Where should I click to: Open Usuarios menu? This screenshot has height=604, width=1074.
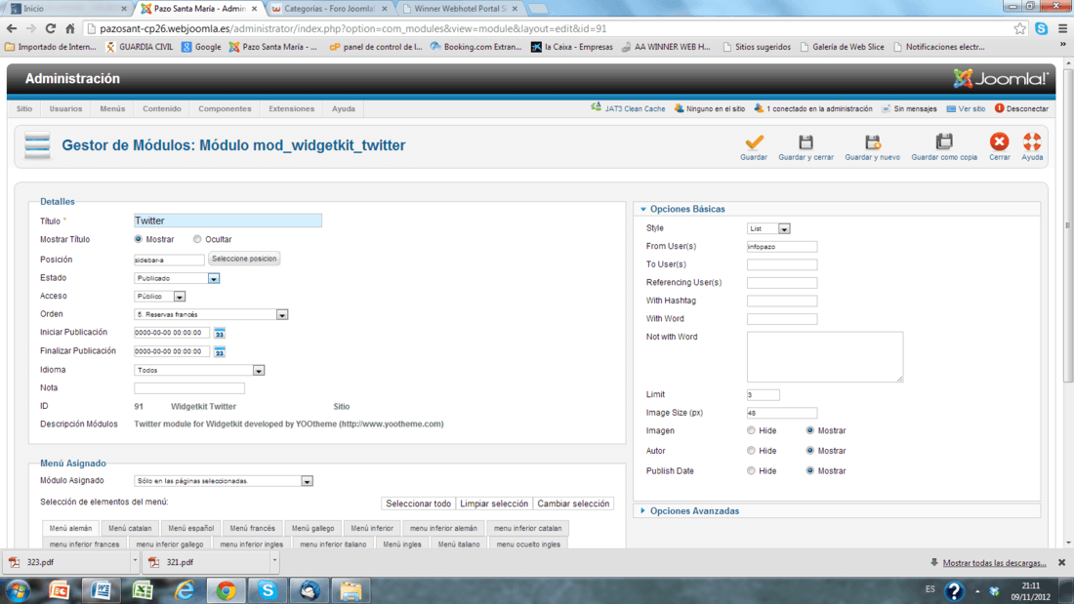tap(65, 109)
